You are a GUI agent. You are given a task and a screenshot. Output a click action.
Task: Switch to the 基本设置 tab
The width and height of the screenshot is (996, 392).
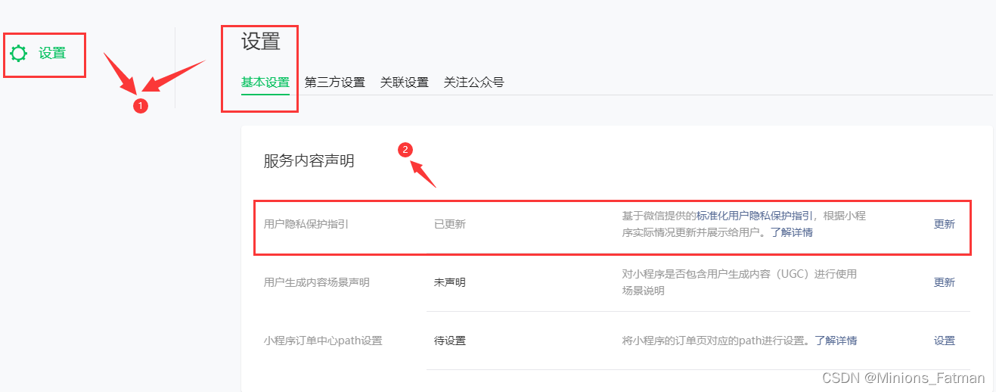(x=265, y=82)
